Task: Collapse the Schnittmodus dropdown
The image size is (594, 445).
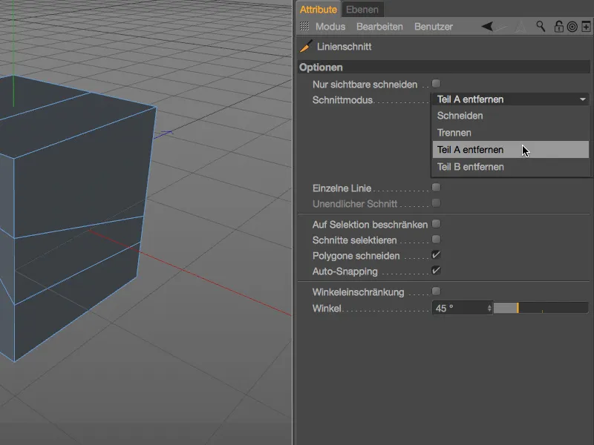Action: click(x=510, y=99)
